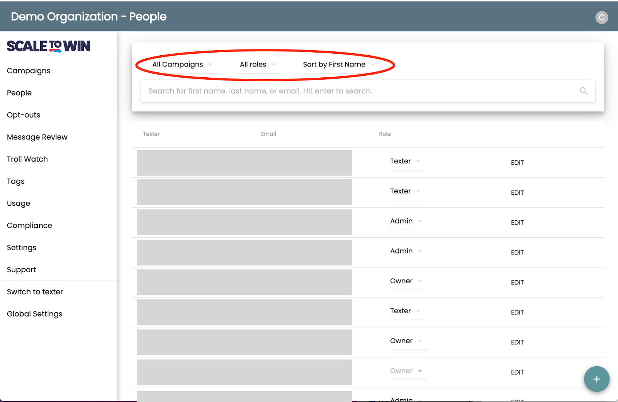Open Tags in the sidebar
618x402 pixels.
point(16,181)
